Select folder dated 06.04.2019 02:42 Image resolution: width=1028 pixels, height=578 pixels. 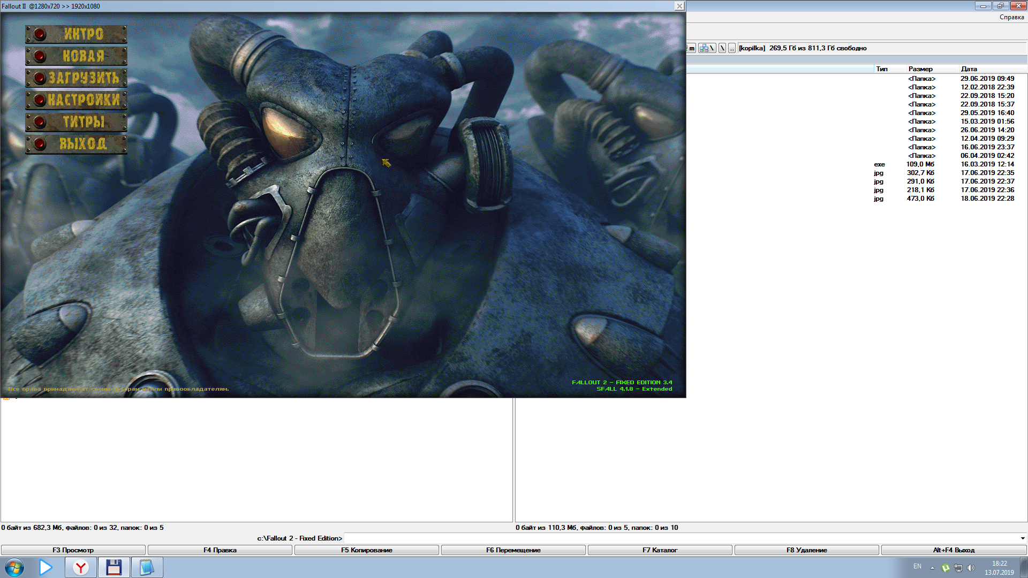click(857, 156)
